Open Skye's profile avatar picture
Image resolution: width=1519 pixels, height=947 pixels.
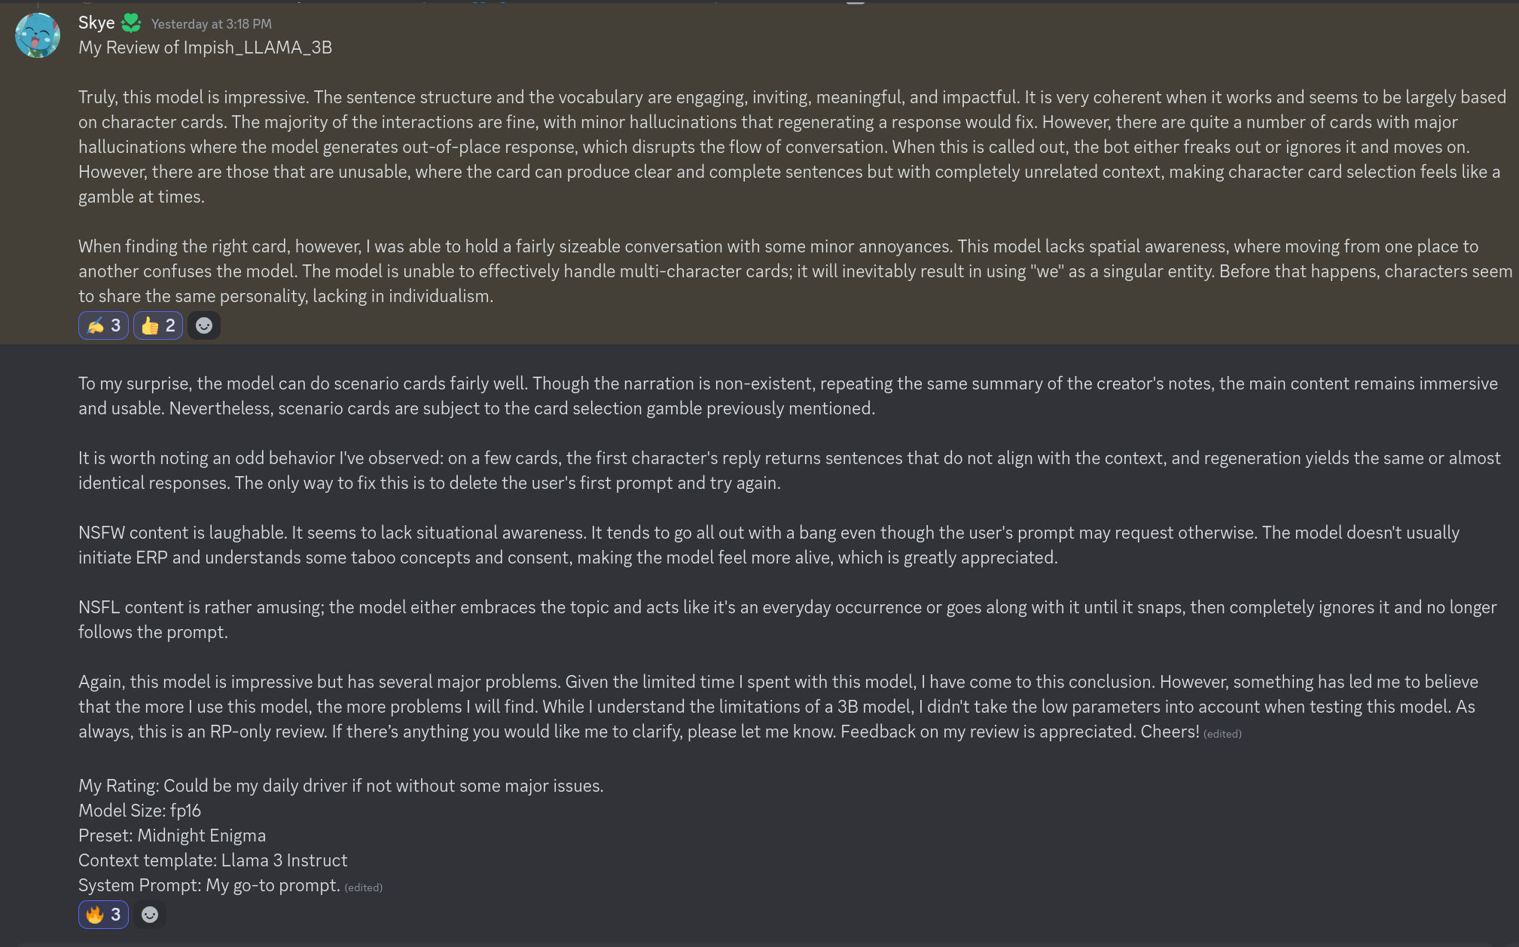37,35
